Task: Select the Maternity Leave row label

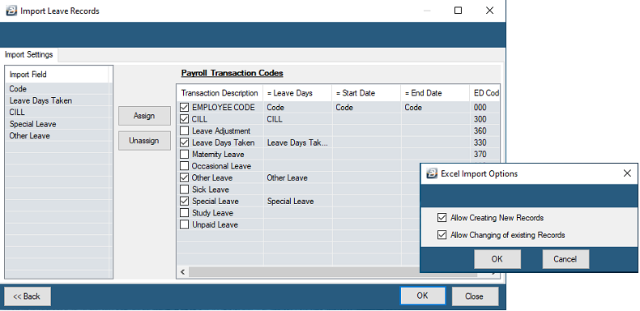Action: (x=218, y=154)
